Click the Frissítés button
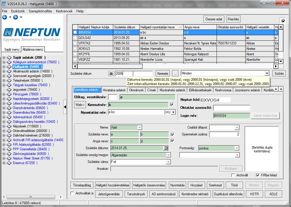The height and width of the screenshot is (207, 291). pos(233,19)
